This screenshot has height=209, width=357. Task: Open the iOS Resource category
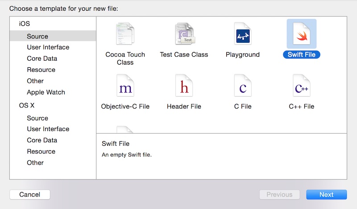click(x=41, y=70)
